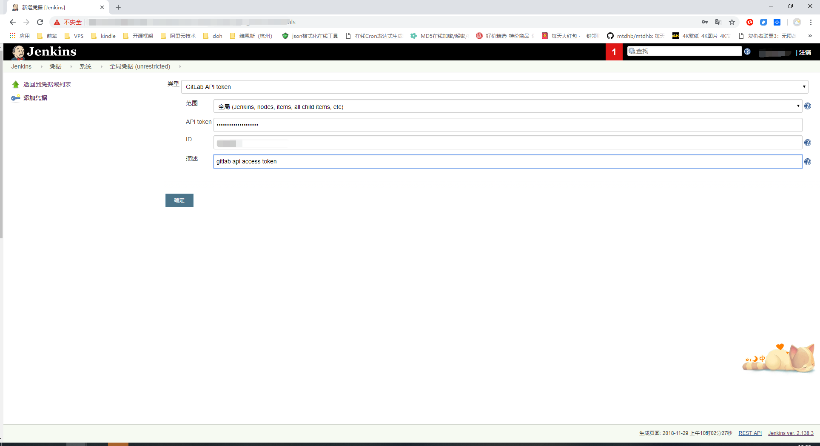Open the red notification badge showing 1

click(x=614, y=51)
